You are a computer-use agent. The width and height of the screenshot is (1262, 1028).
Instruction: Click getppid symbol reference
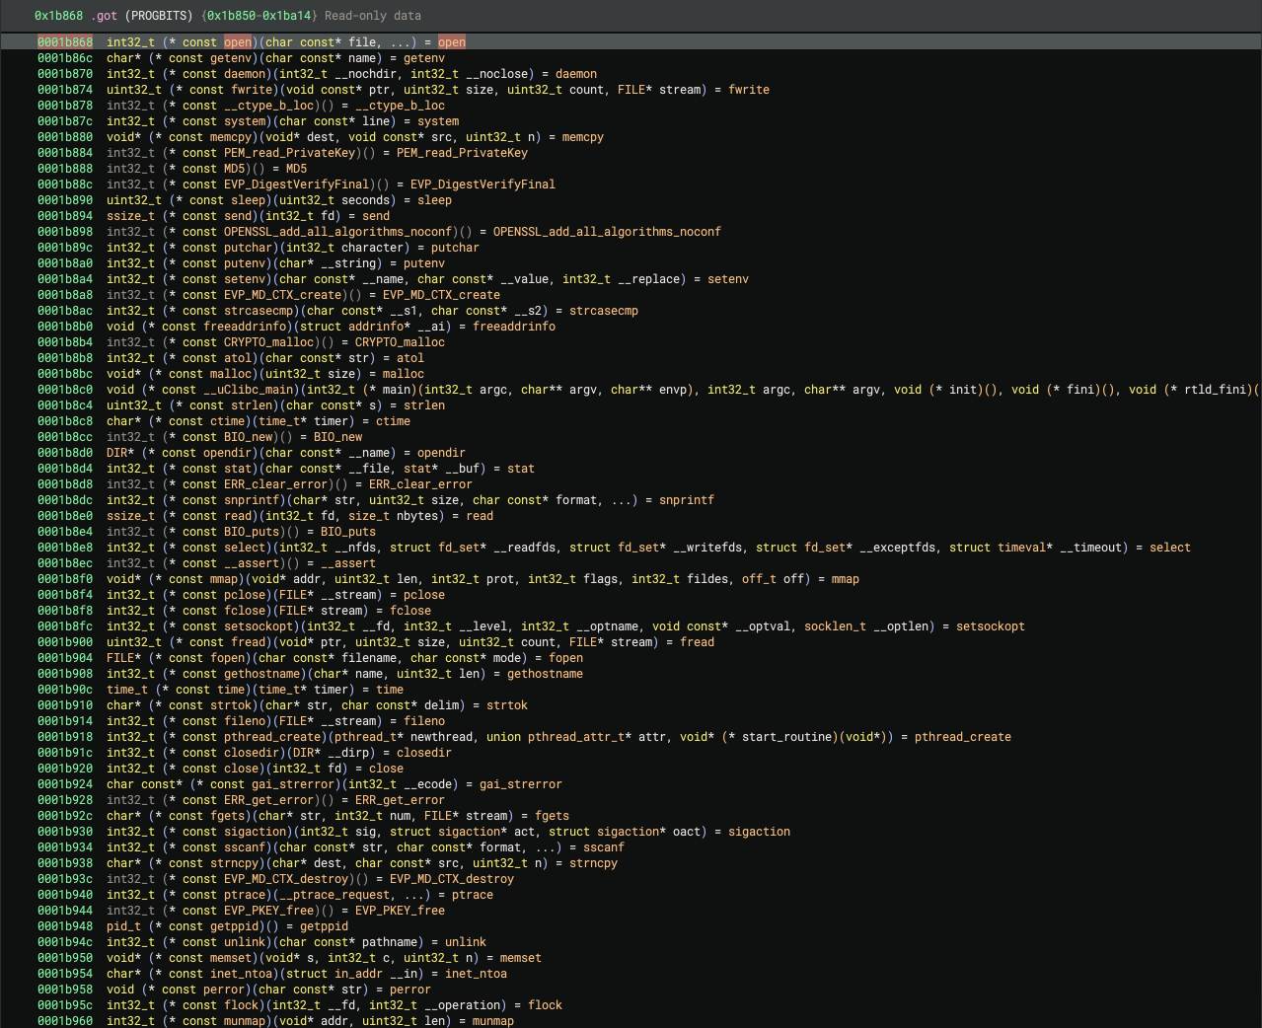click(x=324, y=926)
